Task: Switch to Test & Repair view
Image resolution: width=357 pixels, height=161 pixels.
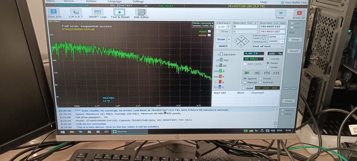Action: tap(120, 14)
